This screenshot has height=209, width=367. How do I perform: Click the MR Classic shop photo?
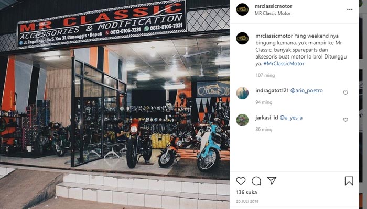point(115,104)
